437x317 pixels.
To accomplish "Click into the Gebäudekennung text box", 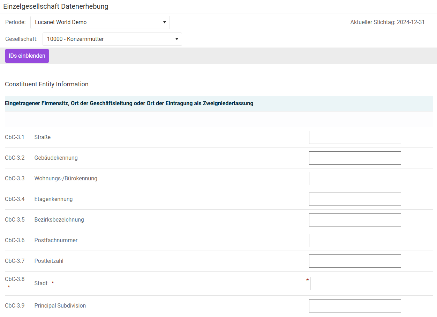I will click(x=355, y=158).
